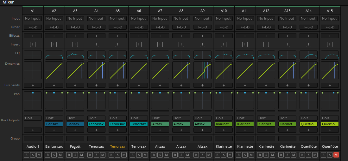348x161 pixels.
Task: Toggle the Insert on track A5
Action: 117,45
